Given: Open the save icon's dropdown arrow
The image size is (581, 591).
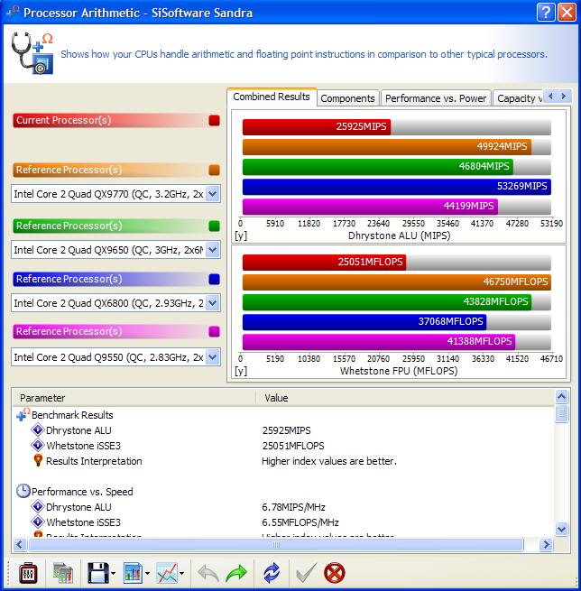Looking at the screenshot, I should pos(113,574).
